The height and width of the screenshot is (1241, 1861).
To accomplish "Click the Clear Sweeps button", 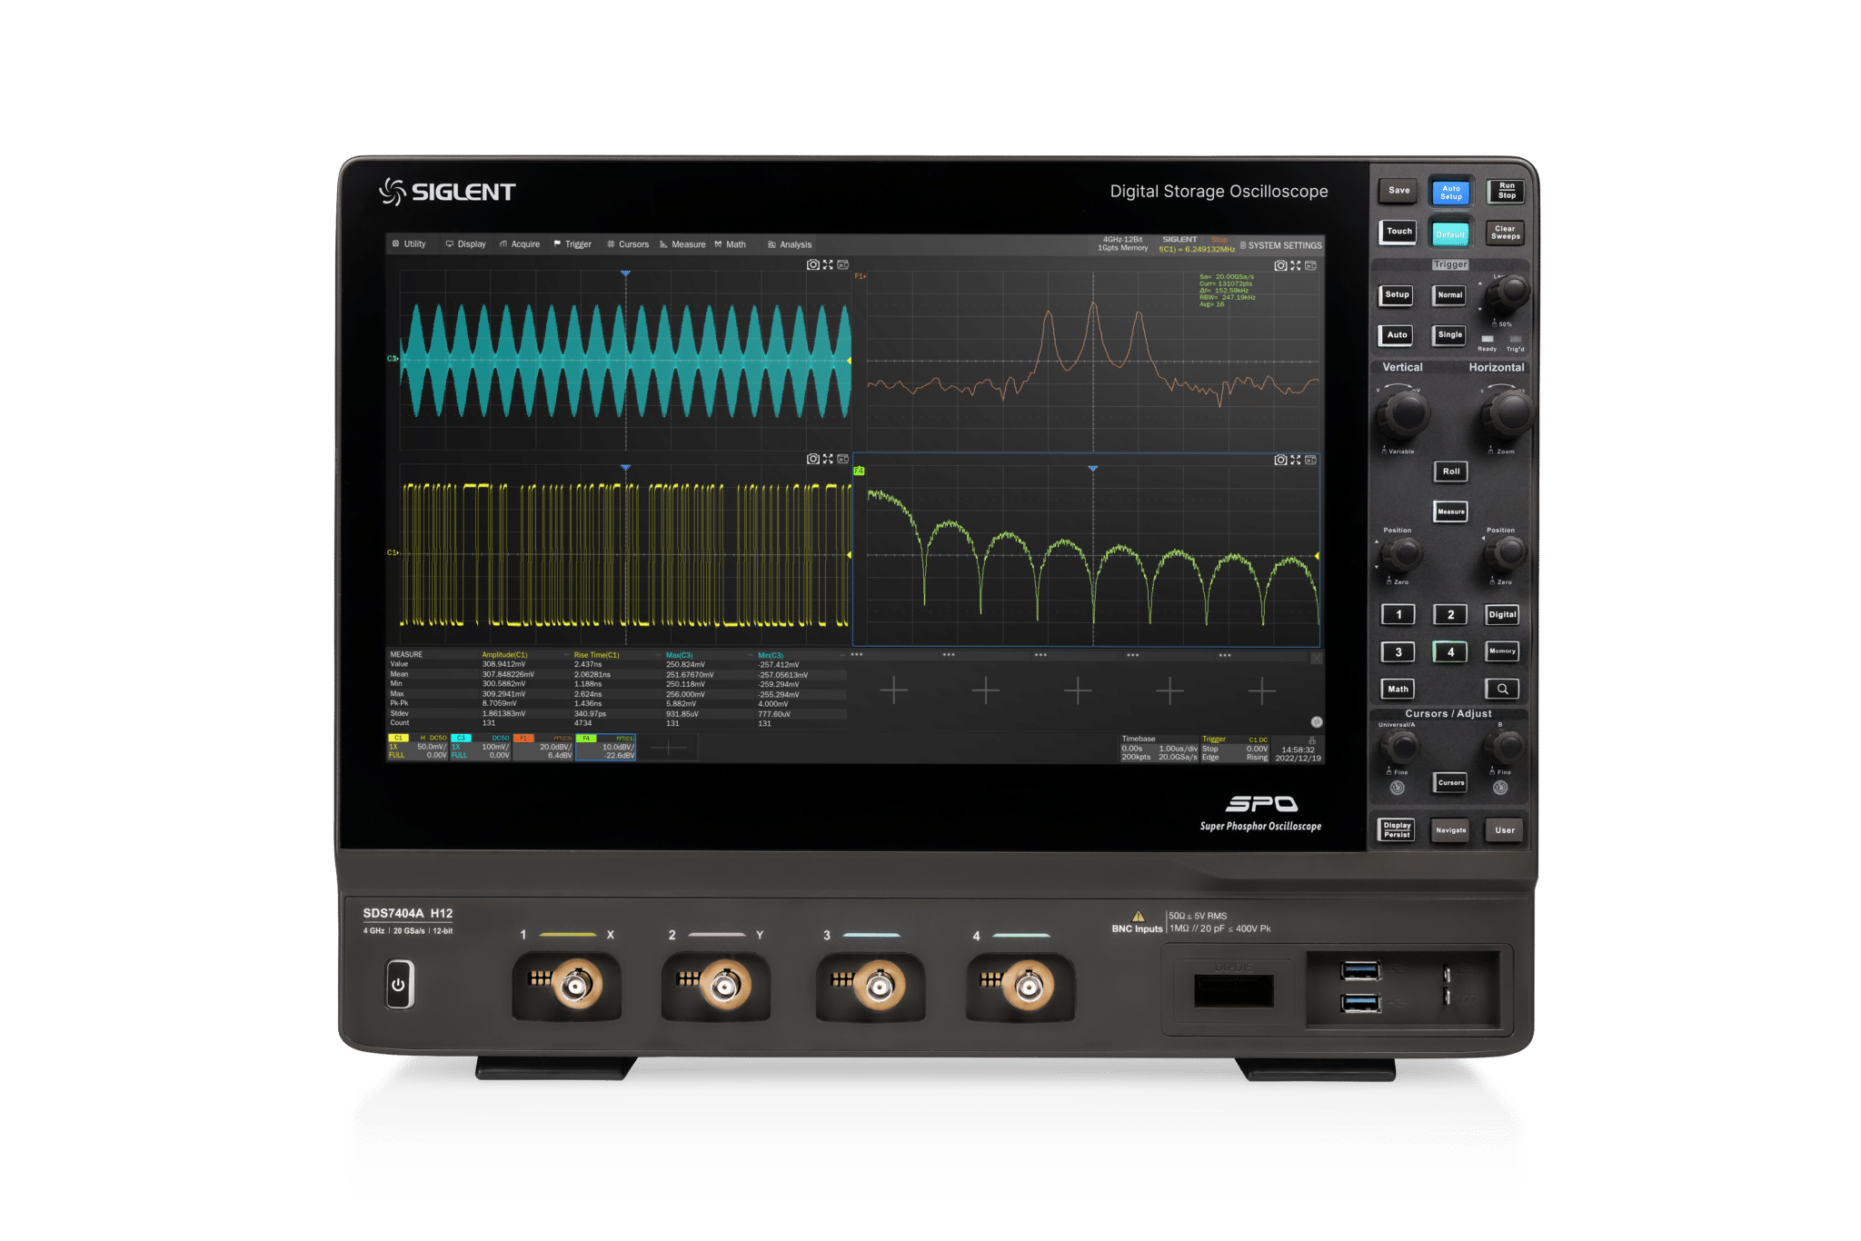I will point(1505,233).
